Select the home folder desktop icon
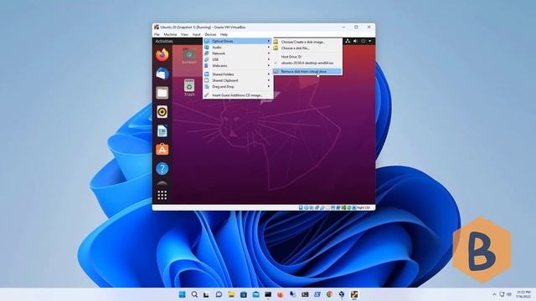This screenshot has height=301, width=536. pos(189,56)
